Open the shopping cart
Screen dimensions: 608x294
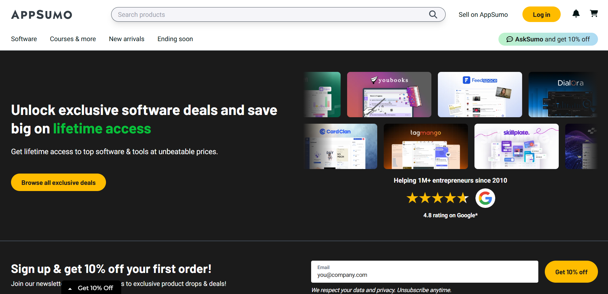pos(594,14)
